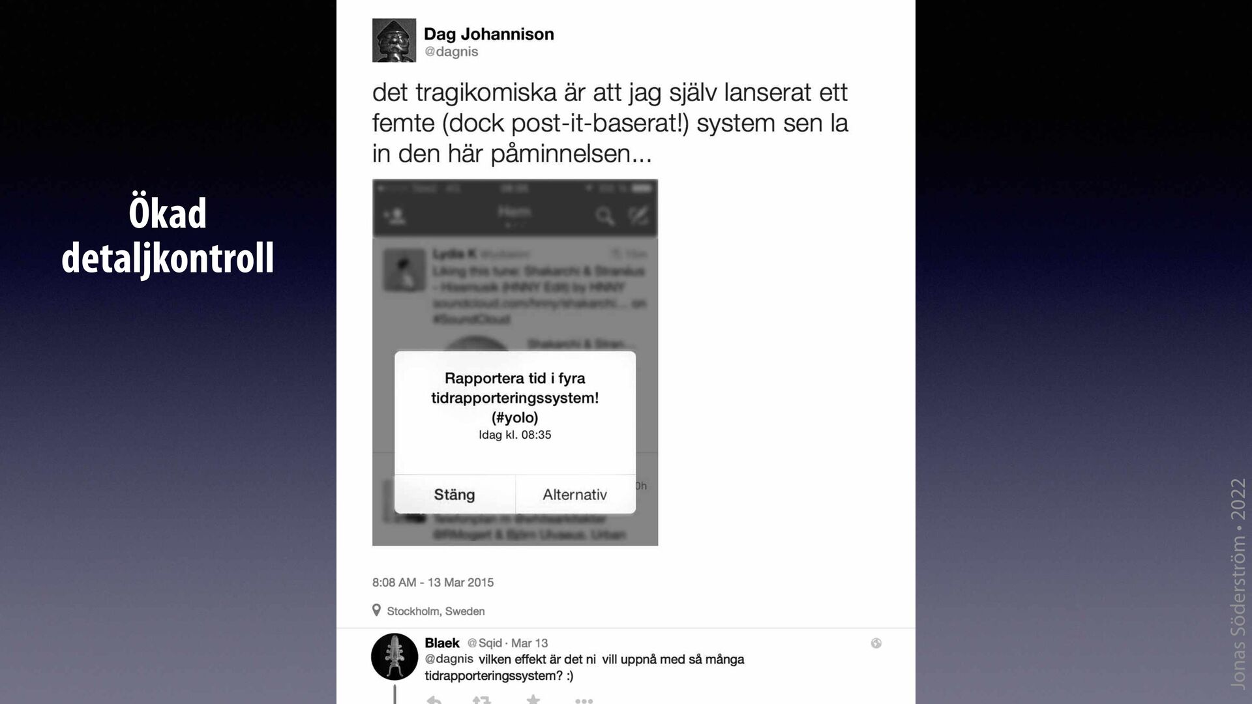Image resolution: width=1252 pixels, height=704 pixels.
Task: Open Dag Johannison's profile avatar
Action: click(394, 40)
